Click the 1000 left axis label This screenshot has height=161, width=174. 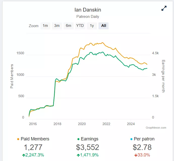[20, 75]
